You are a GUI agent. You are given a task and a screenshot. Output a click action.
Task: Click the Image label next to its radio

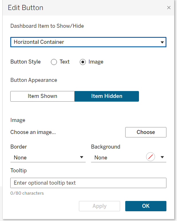pos(96,62)
